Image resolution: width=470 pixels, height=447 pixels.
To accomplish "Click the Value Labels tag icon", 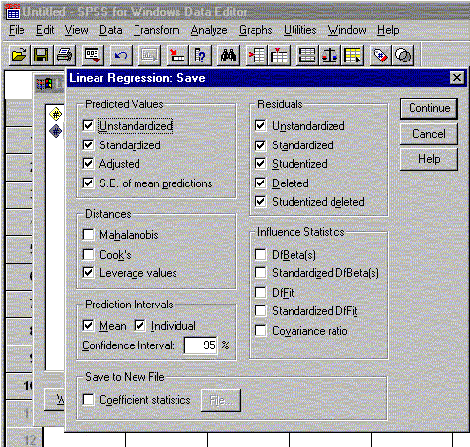I will click(380, 55).
